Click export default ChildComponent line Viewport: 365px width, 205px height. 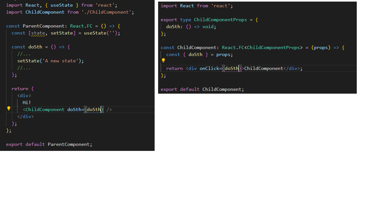[x=202, y=90]
